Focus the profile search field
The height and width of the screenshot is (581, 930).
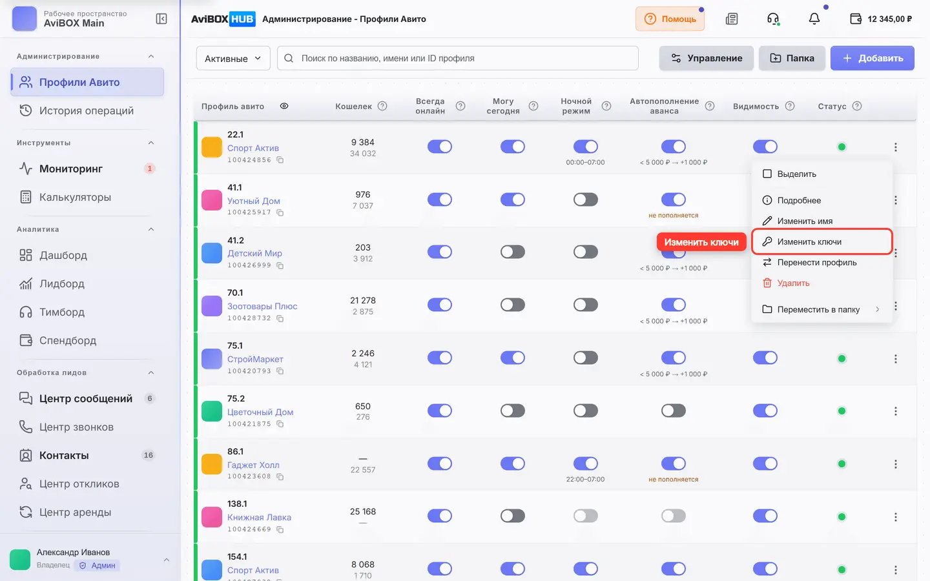458,58
